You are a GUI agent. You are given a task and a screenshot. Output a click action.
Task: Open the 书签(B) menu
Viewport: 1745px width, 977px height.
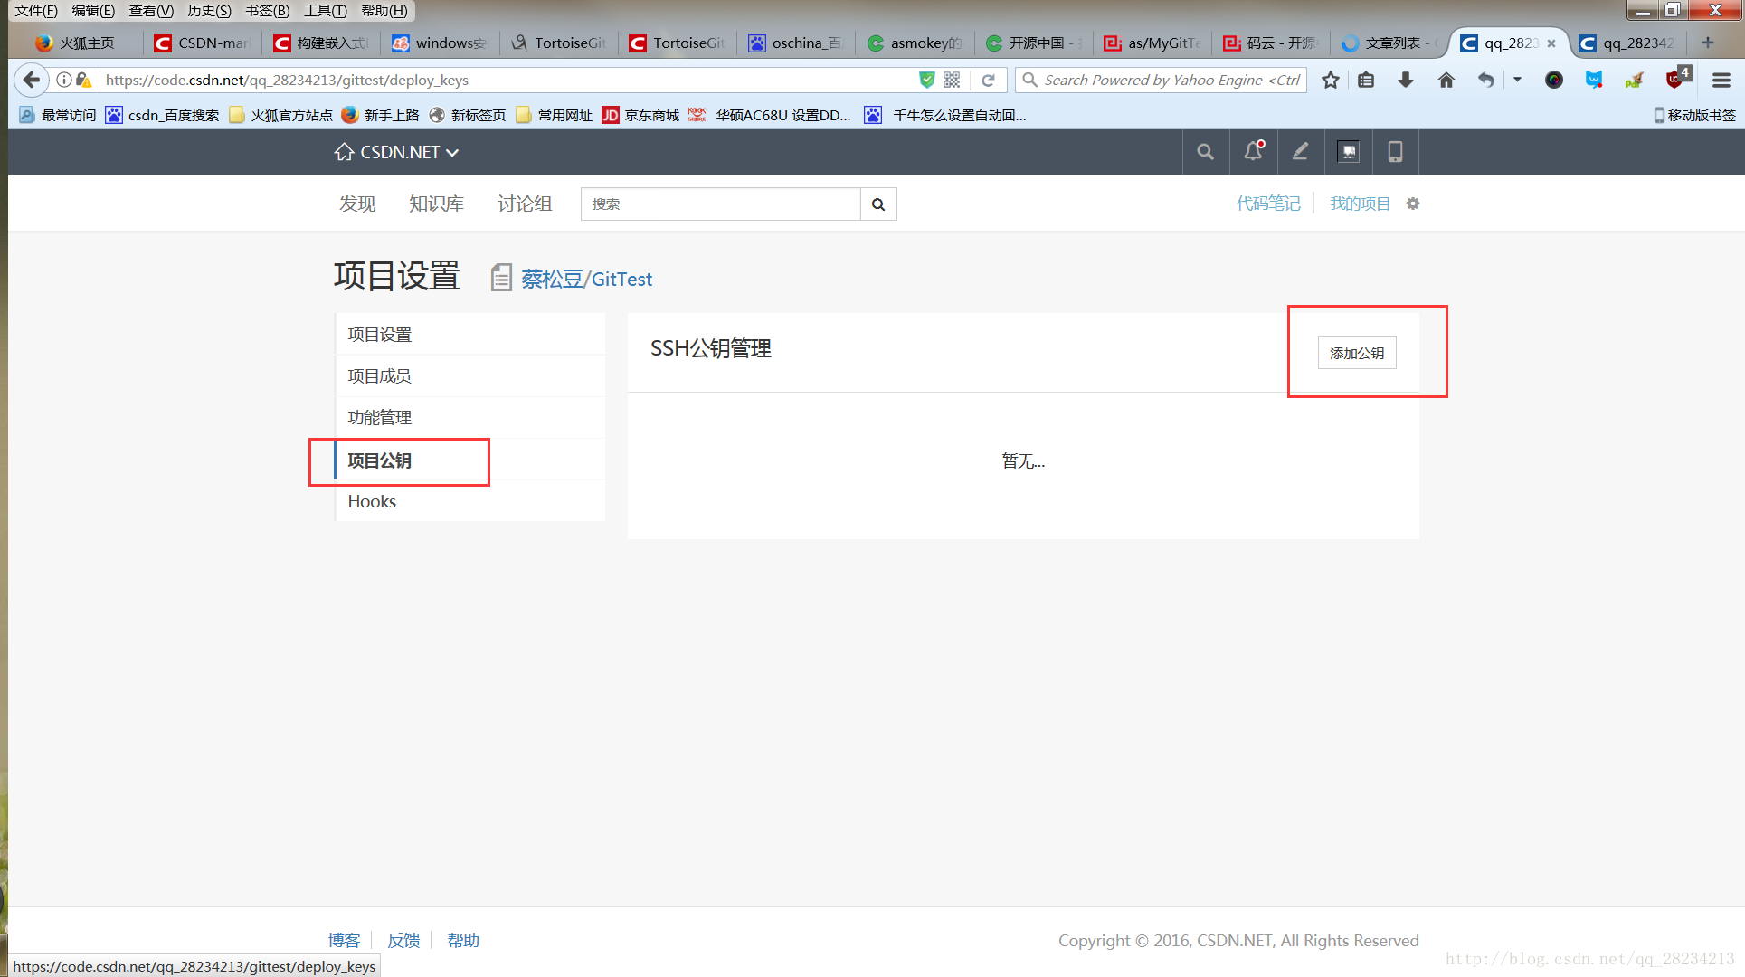click(268, 11)
